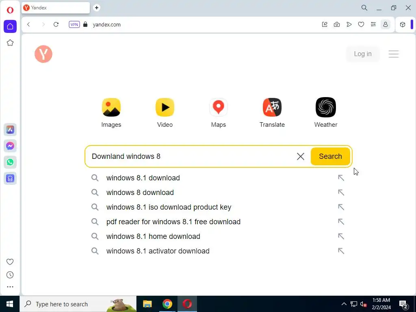Toggle the VPN badge in address bar
The height and width of the screenshot is (312, 416).
tap(74, 24)
